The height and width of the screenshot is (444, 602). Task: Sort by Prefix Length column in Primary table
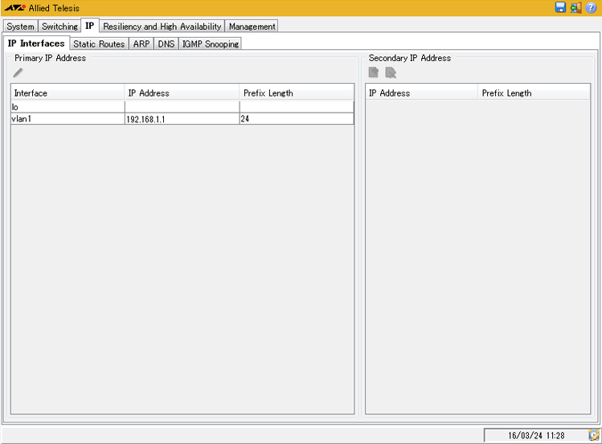296,92
